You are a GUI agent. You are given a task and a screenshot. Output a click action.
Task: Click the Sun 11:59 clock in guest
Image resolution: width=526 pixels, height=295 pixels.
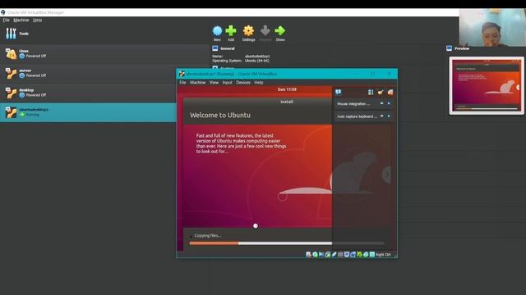click(x=287, y=89)
